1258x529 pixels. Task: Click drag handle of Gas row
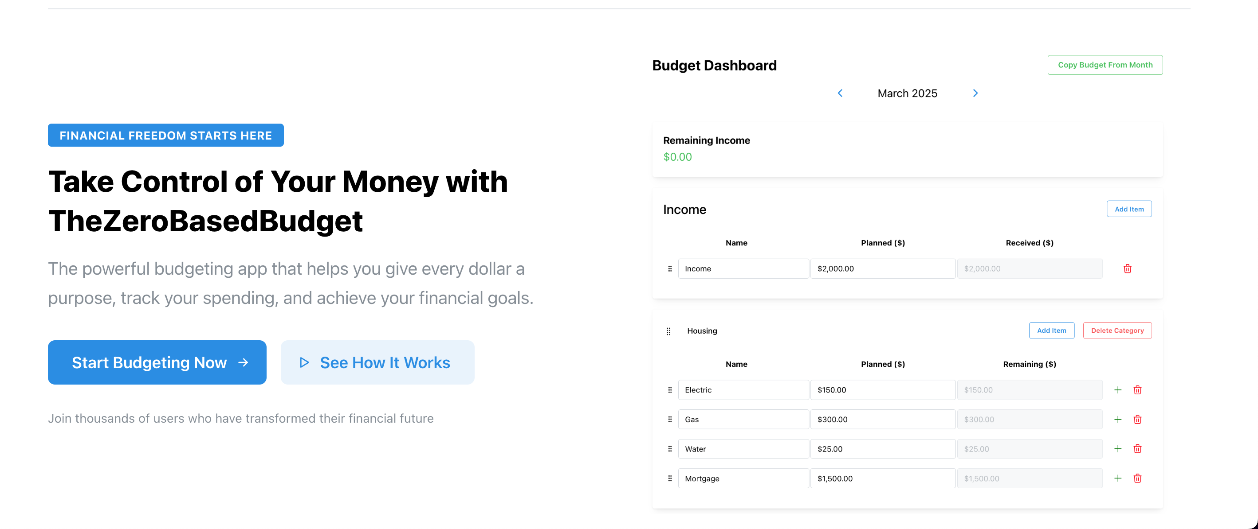pyautogui.click(x=669, y=419)
